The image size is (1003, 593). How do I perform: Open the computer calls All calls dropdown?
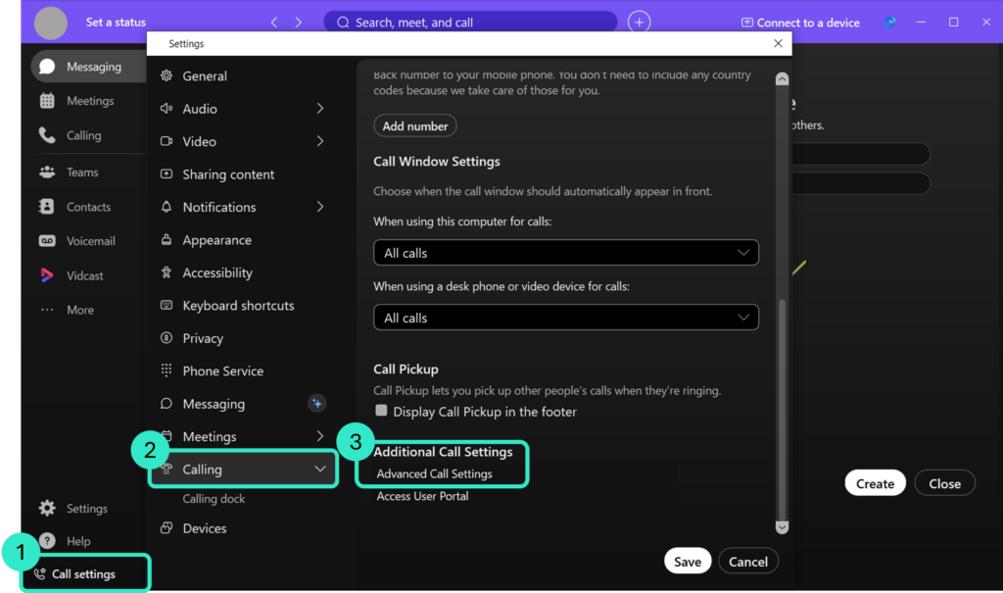pos(566,253)
